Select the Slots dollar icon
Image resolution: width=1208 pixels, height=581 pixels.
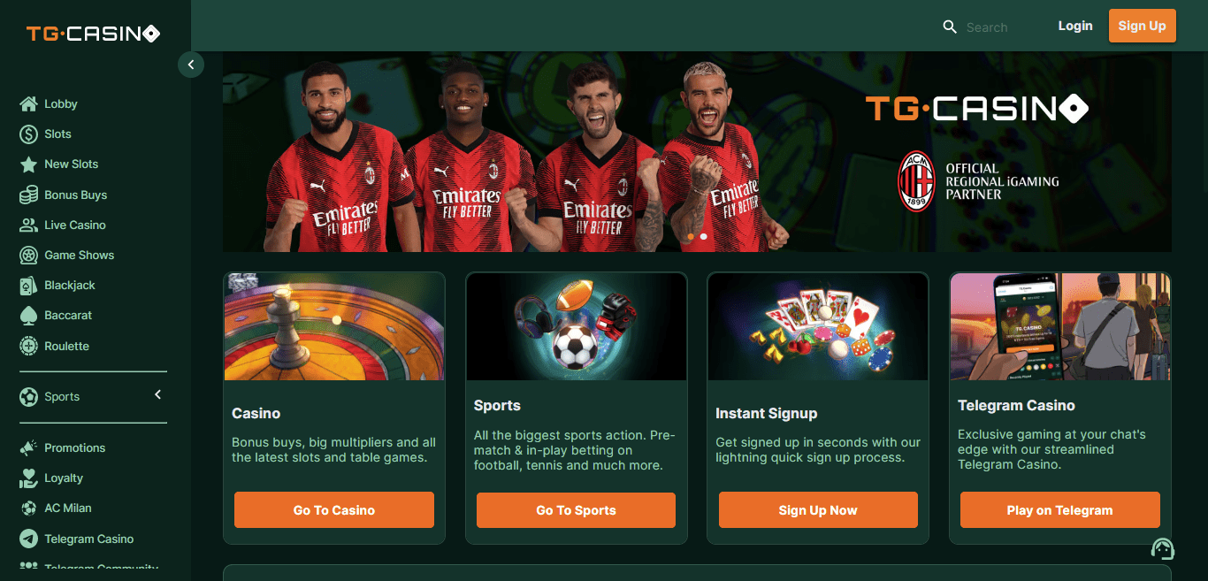(x=28, y=134)
